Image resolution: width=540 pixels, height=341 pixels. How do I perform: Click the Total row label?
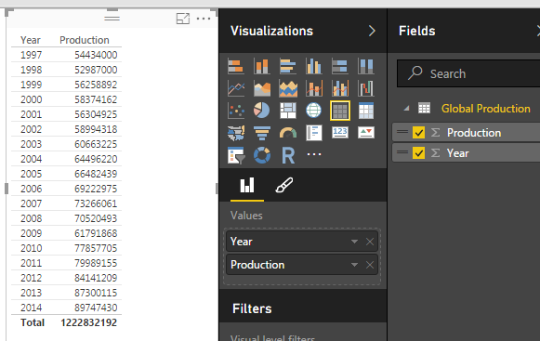(33, 322)
